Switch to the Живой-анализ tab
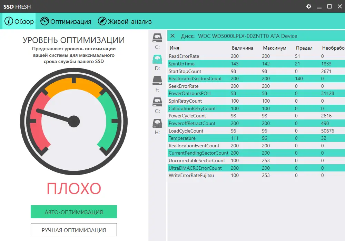 (x=125, y=21)
